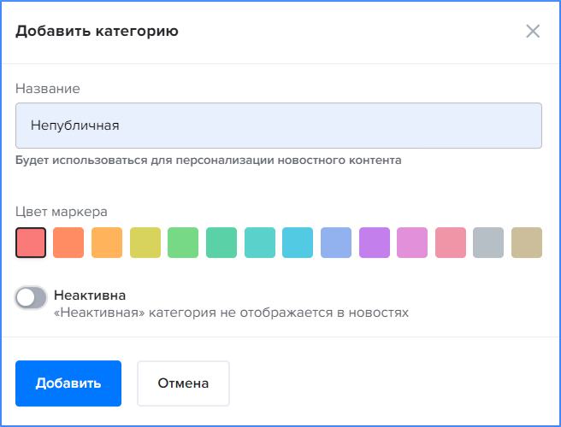
Task: Pick the beige marker color swatch
Action: [527, 243]
